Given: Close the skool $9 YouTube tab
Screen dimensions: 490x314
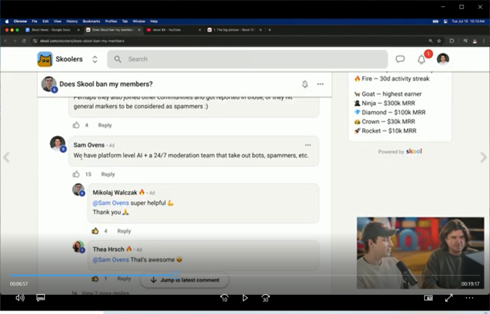Looking at the screenshot, I should [x=199, y=30].
